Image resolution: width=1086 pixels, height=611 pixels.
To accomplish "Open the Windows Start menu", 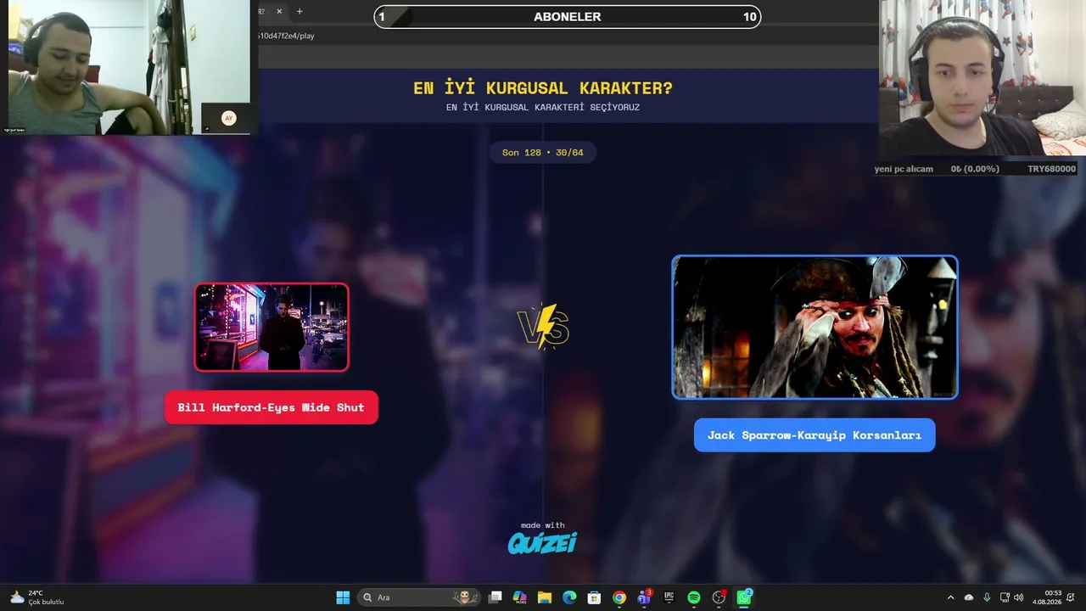I will pos(343,597).
